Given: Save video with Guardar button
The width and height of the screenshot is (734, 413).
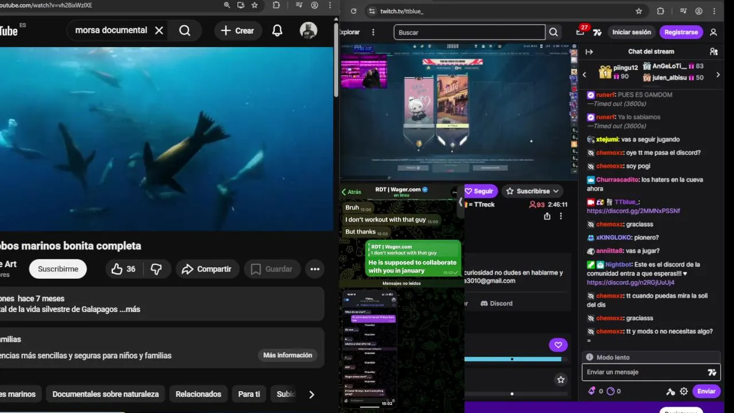Looking at the screenshot, I should 271,269.
